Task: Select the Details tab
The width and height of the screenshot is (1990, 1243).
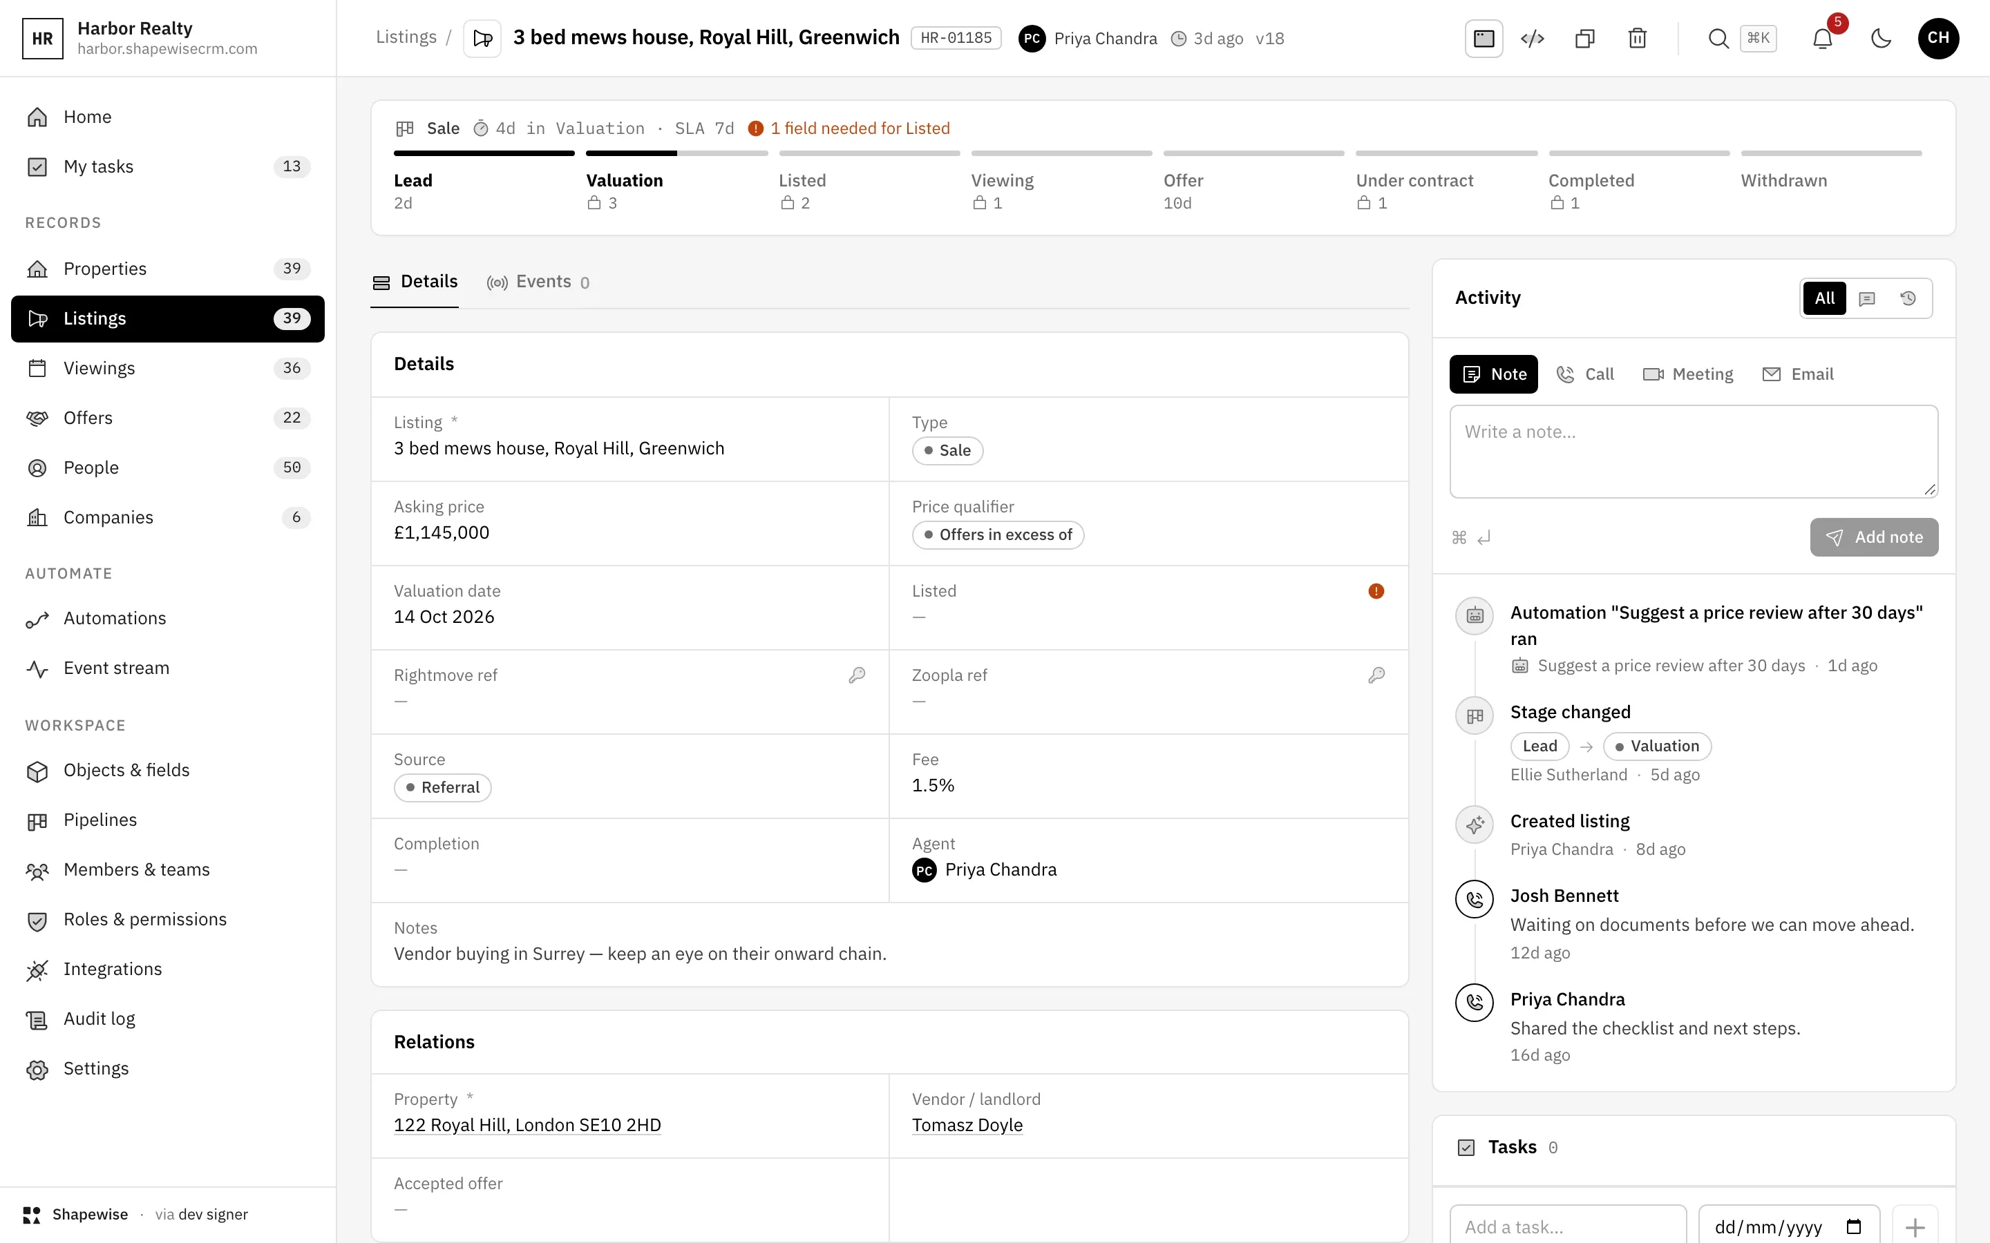Action: point(415,282)
